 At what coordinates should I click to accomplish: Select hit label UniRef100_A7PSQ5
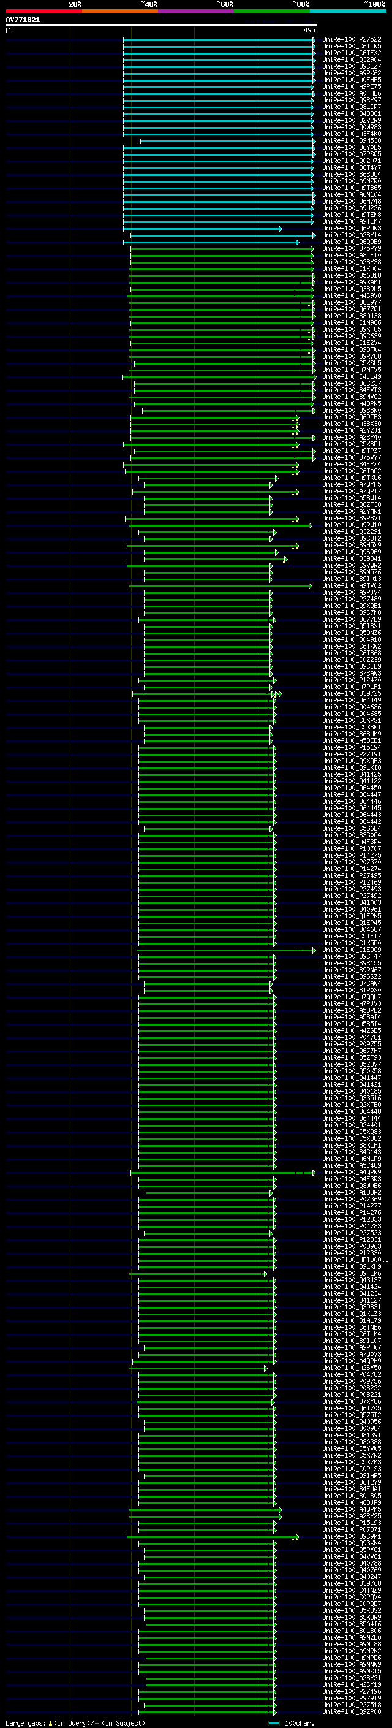[351, 154]
